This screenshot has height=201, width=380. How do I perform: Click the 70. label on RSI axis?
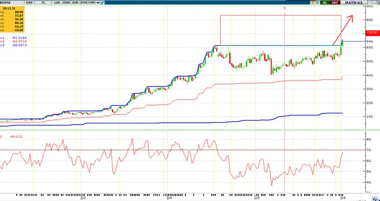point(369,150)
